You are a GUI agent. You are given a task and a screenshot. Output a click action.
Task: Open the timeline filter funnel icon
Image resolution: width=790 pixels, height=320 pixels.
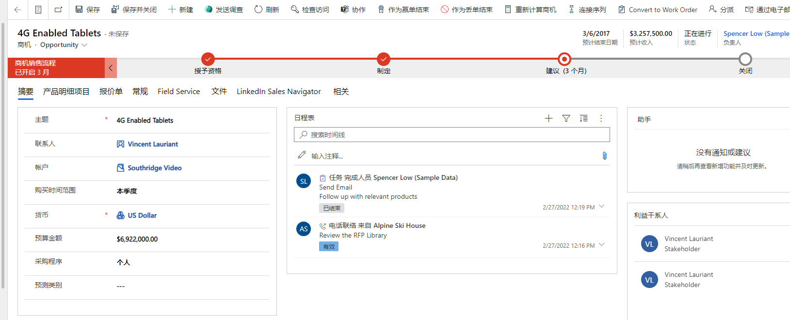point(566,118)
